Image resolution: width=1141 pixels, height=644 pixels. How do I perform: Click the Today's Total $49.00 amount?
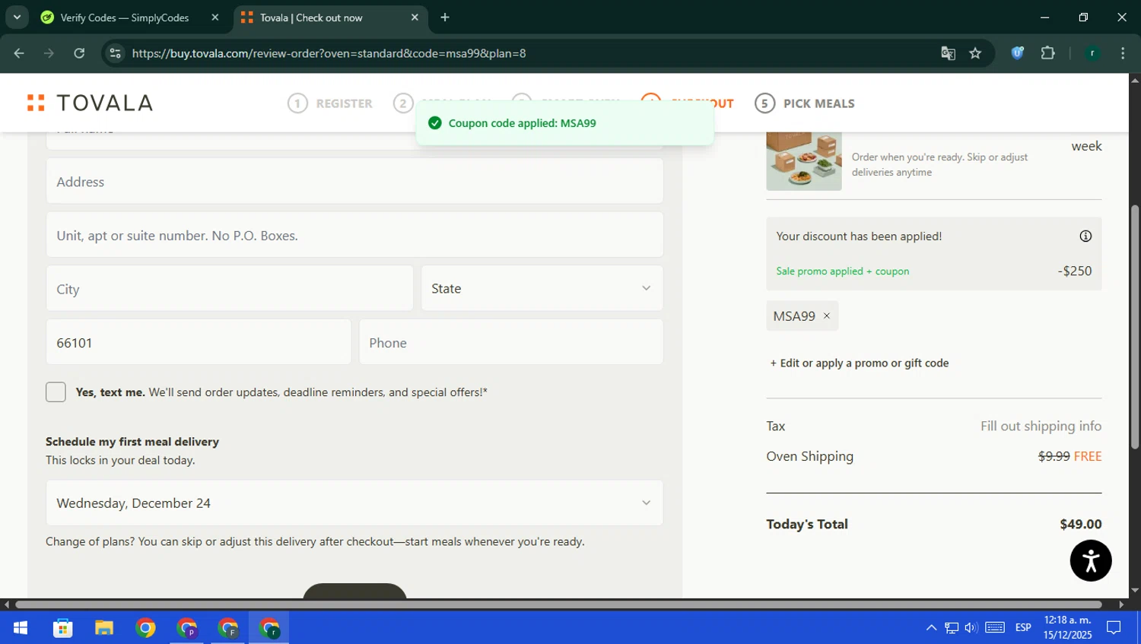point(1081,524)
